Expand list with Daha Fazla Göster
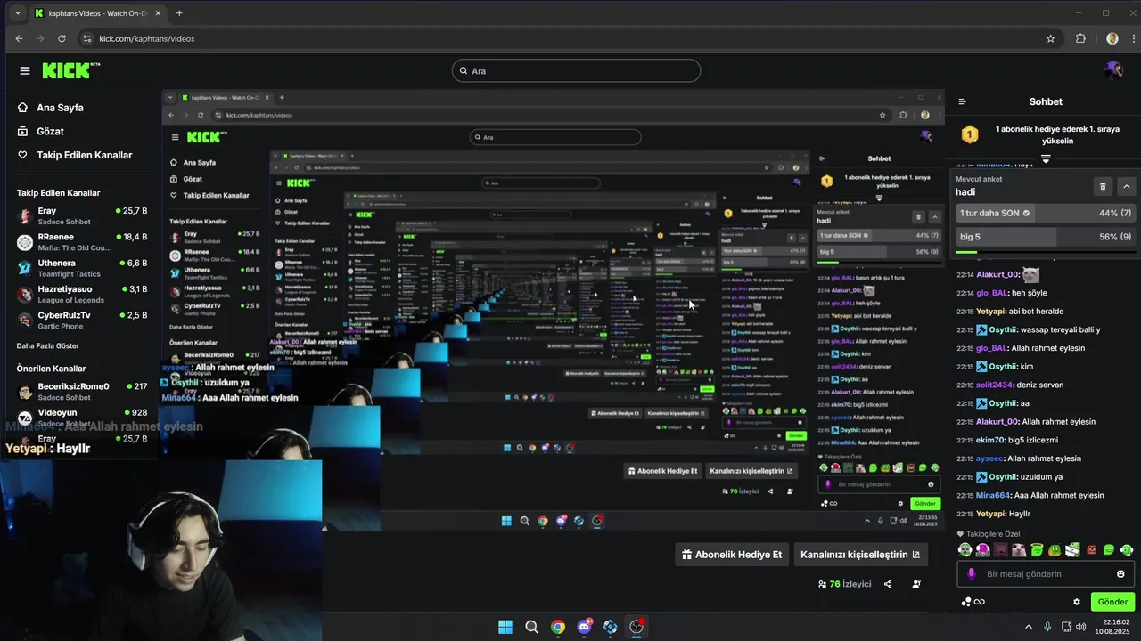The height and width of the screenshot is (641, 1141). click(x=48, y=345)
